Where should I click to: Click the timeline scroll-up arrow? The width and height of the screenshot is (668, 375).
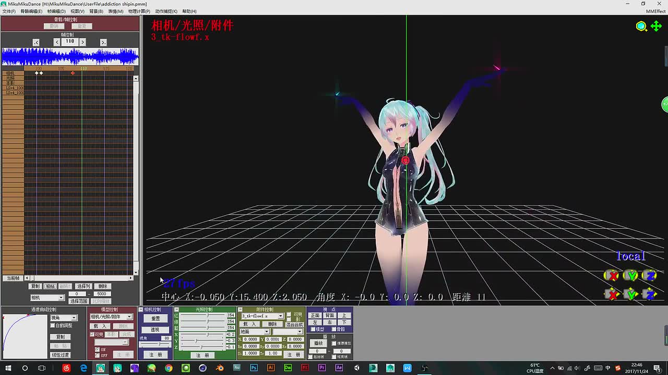tap(136, 79)
